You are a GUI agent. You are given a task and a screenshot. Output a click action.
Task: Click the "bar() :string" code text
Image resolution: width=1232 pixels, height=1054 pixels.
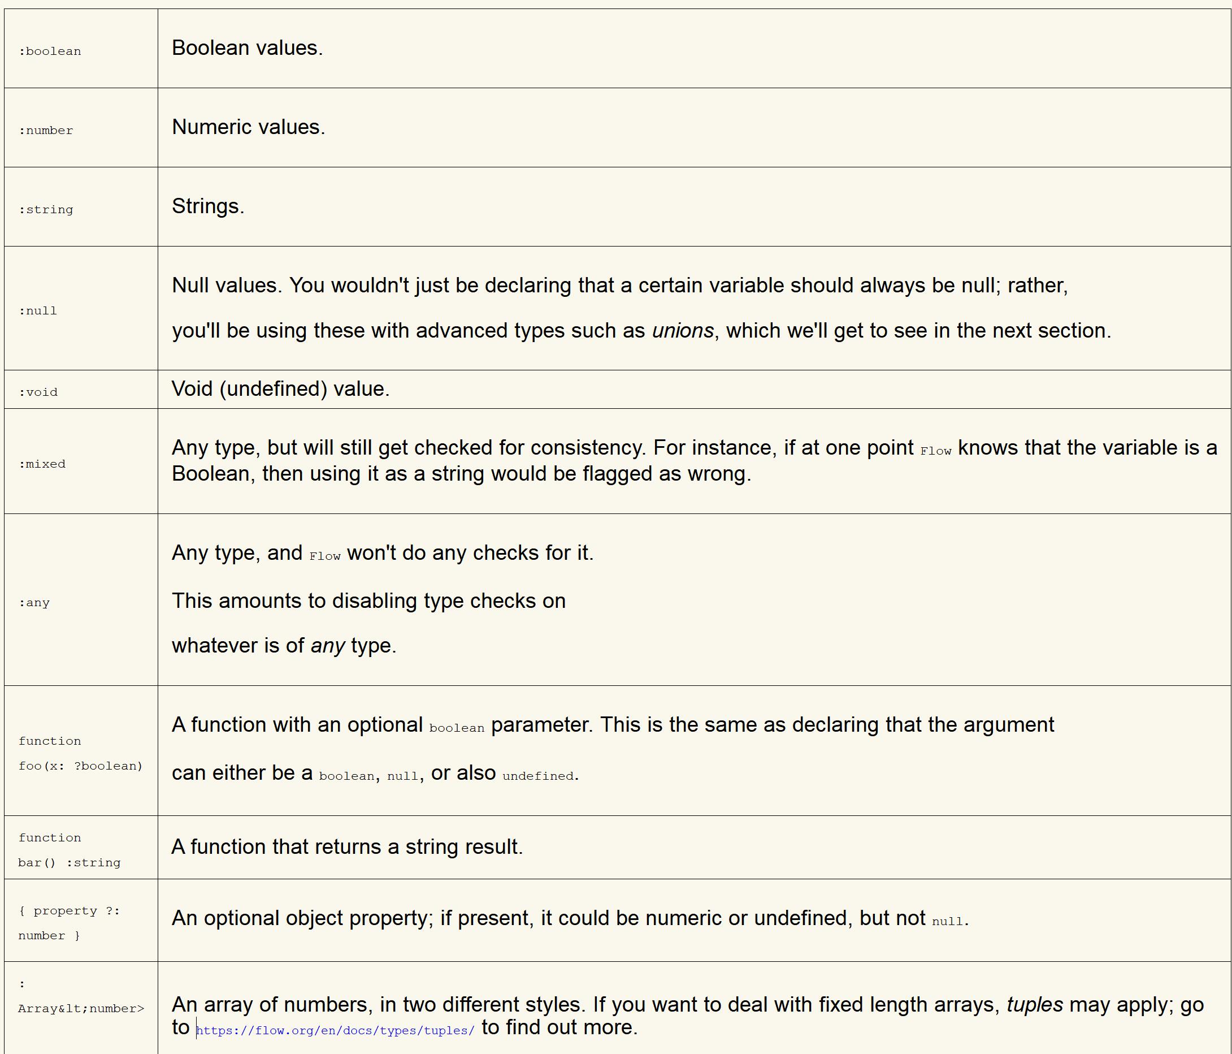click(70, 862)
